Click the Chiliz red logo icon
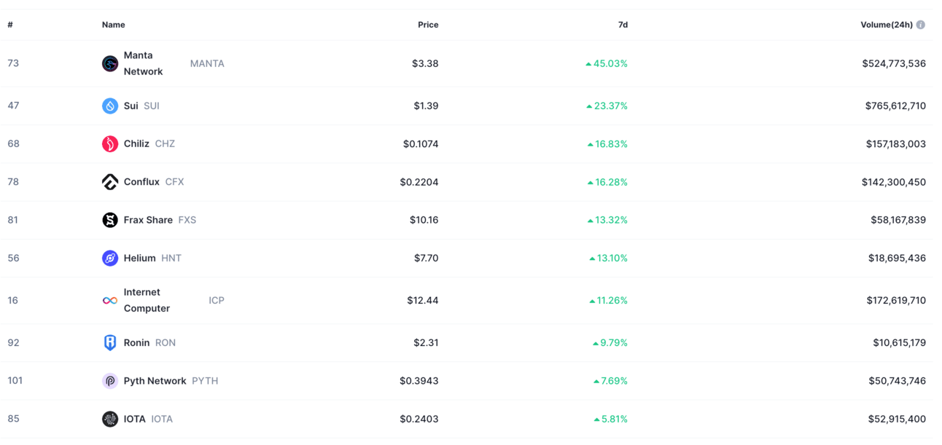The width and height of the screenshot is (942, 445). coord(110,143)
